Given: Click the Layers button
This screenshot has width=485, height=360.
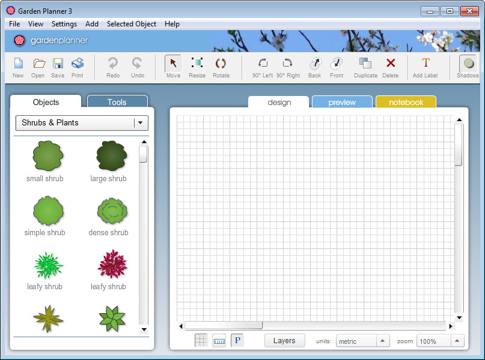Looking at the screenshot, I should [284, 340].
